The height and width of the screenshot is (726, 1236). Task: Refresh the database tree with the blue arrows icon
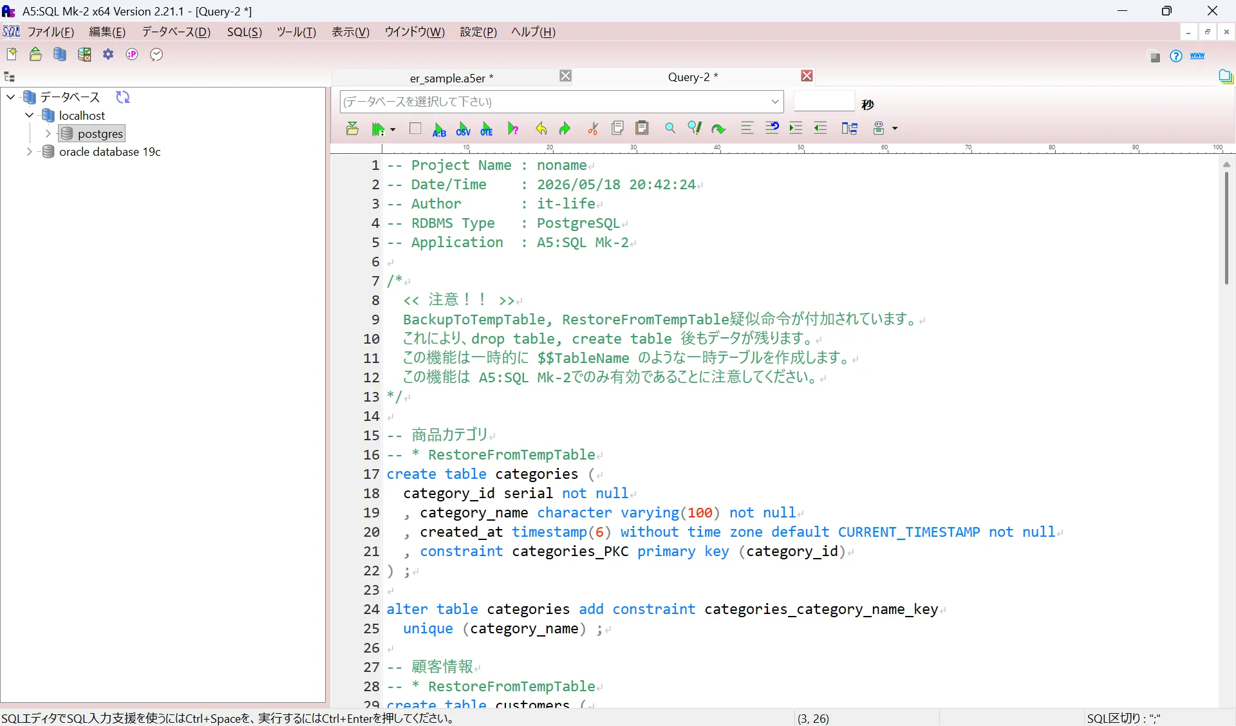coord(123,97)
